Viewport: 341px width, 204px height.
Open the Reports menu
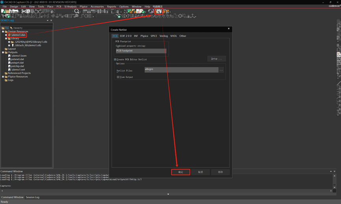point(111,7)
